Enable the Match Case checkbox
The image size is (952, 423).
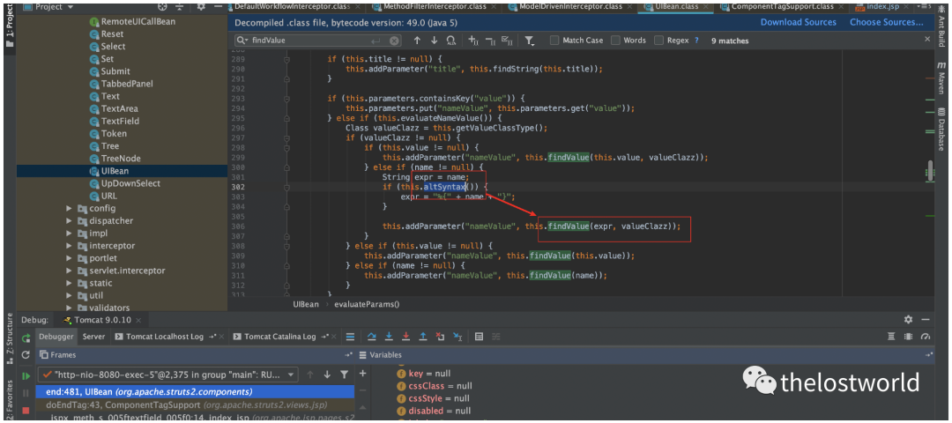click(x=554, y=41)
